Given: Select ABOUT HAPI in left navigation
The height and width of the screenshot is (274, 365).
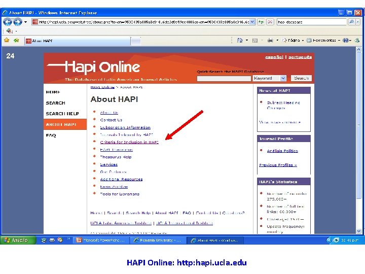Looking at the screenshot, I should pyautogui.click(x=65, y=124).
